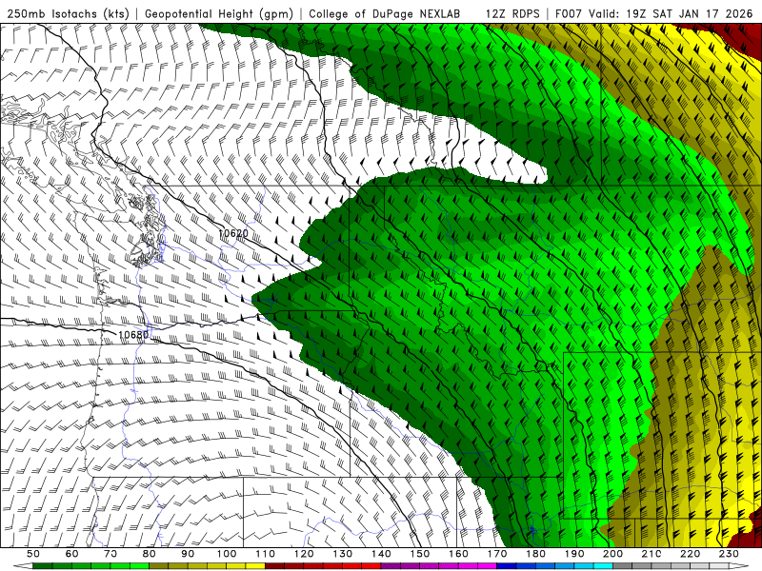Click the 180 value on the color scale
The width and height of the screenshot is (762, 571).
pyautogui.click(x=536, y=554)
